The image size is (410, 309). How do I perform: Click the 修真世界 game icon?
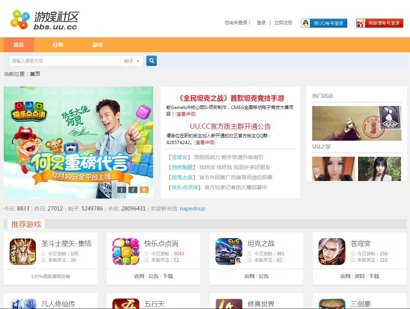coord(229,304)
